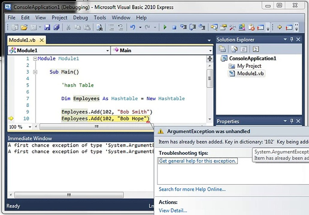Click the Open File folder icon
Image resolution: width=309 pixels, height=215 pixels.
pos(24,27)
